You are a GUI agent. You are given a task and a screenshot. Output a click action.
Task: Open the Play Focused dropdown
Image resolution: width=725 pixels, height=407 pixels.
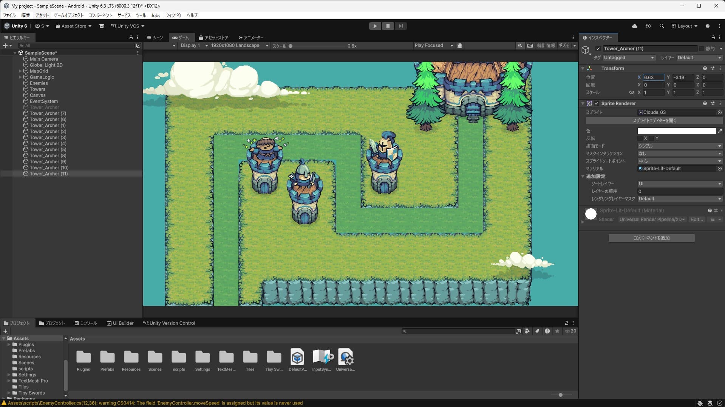click(x=434, y=46)
